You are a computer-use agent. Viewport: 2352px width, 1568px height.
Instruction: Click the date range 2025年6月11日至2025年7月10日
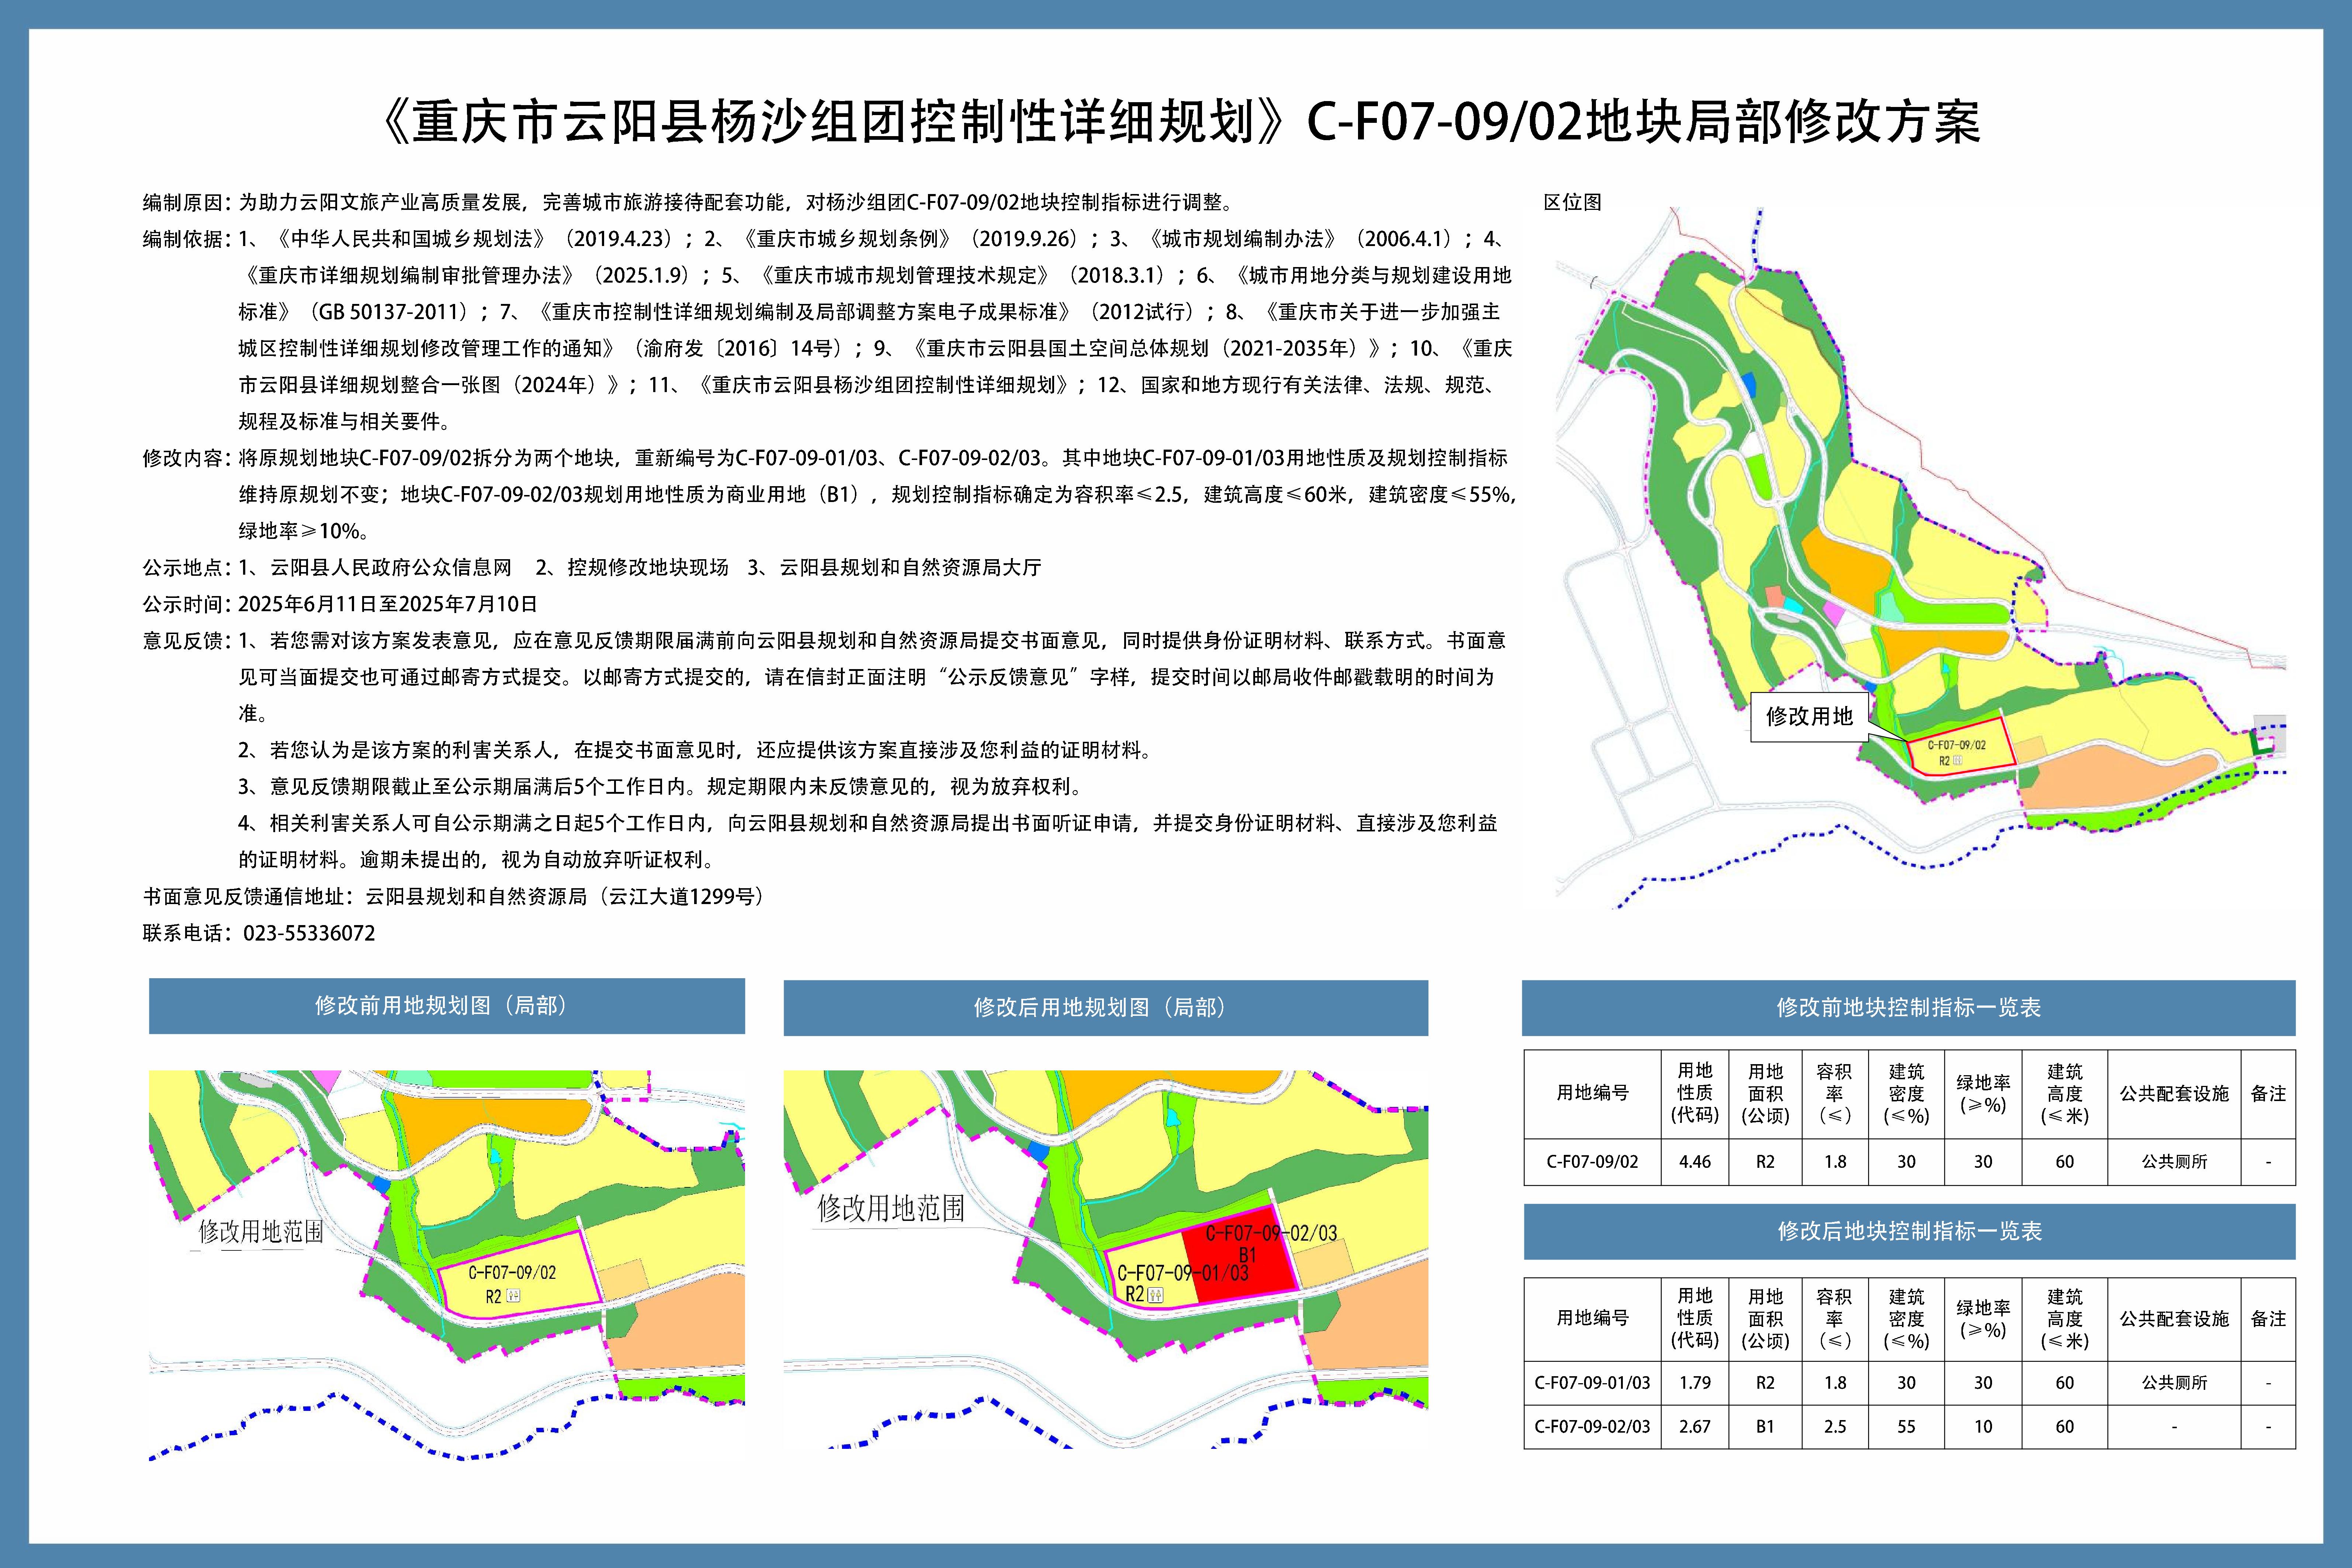(388, 604)
